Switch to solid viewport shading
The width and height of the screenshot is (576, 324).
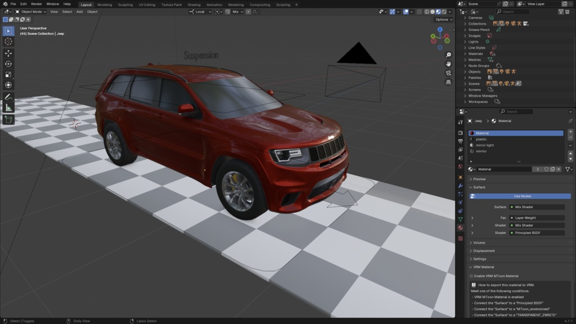pos(433,12)
